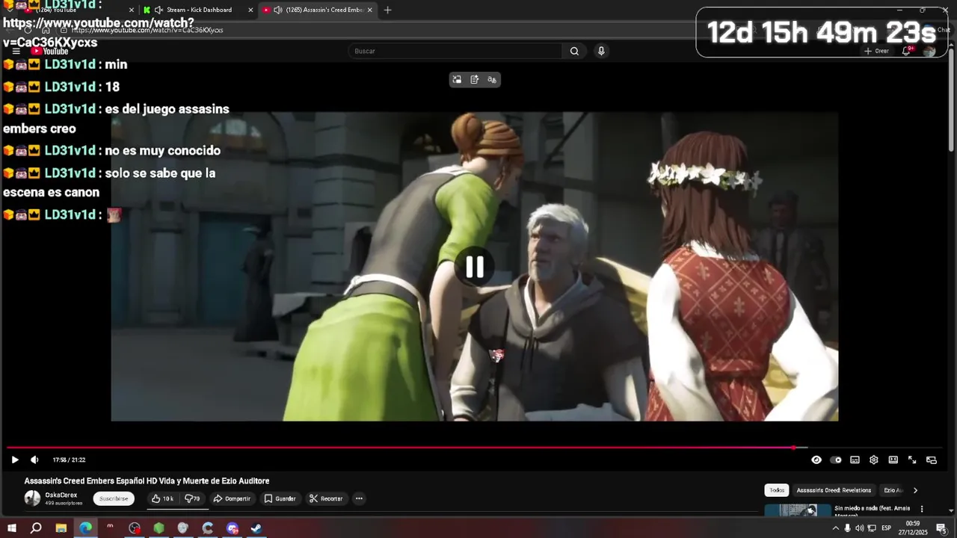
Task: Click the middle icon in floating video toolbar
Action: click(474, 79)
